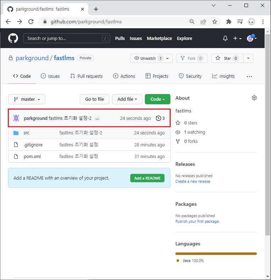Open the src folder
Viewport: 271px width, 280px height.
27,133
